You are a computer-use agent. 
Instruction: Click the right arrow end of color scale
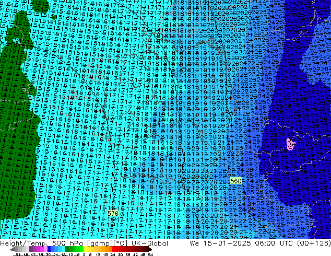click(150, 250)
